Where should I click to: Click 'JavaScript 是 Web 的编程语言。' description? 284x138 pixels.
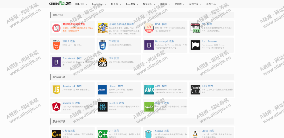[x=76, y=90]
